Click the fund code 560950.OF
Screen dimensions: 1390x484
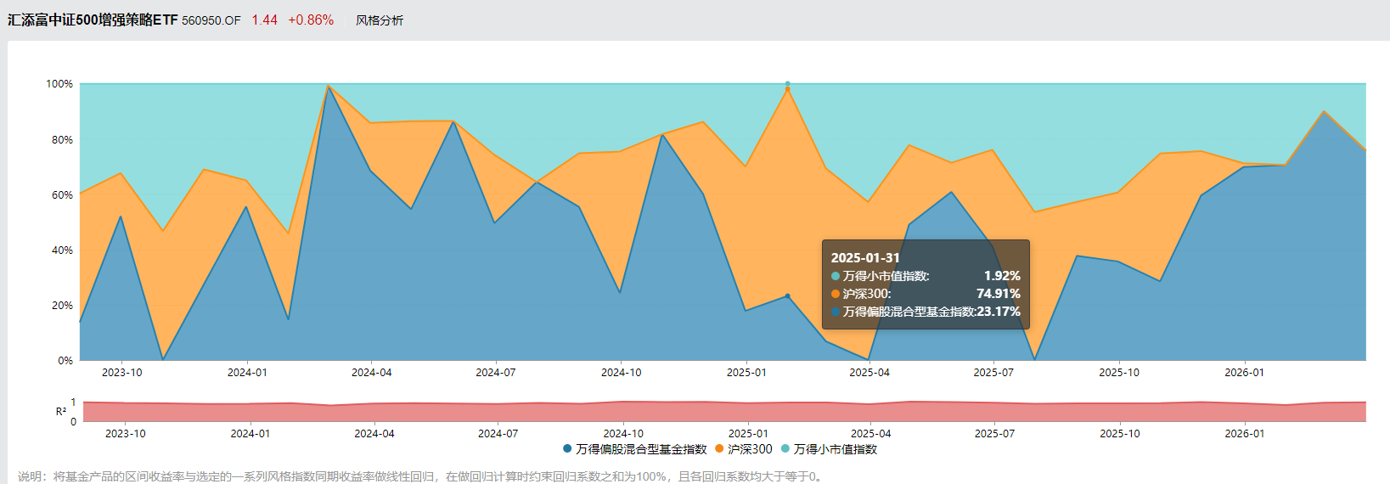pos(211,20)
